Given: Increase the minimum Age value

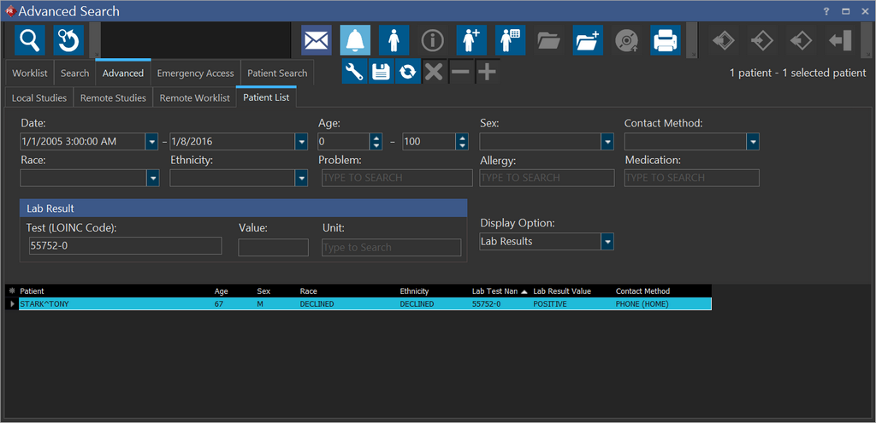Looking at the screenshot, I should click(376, 138).
